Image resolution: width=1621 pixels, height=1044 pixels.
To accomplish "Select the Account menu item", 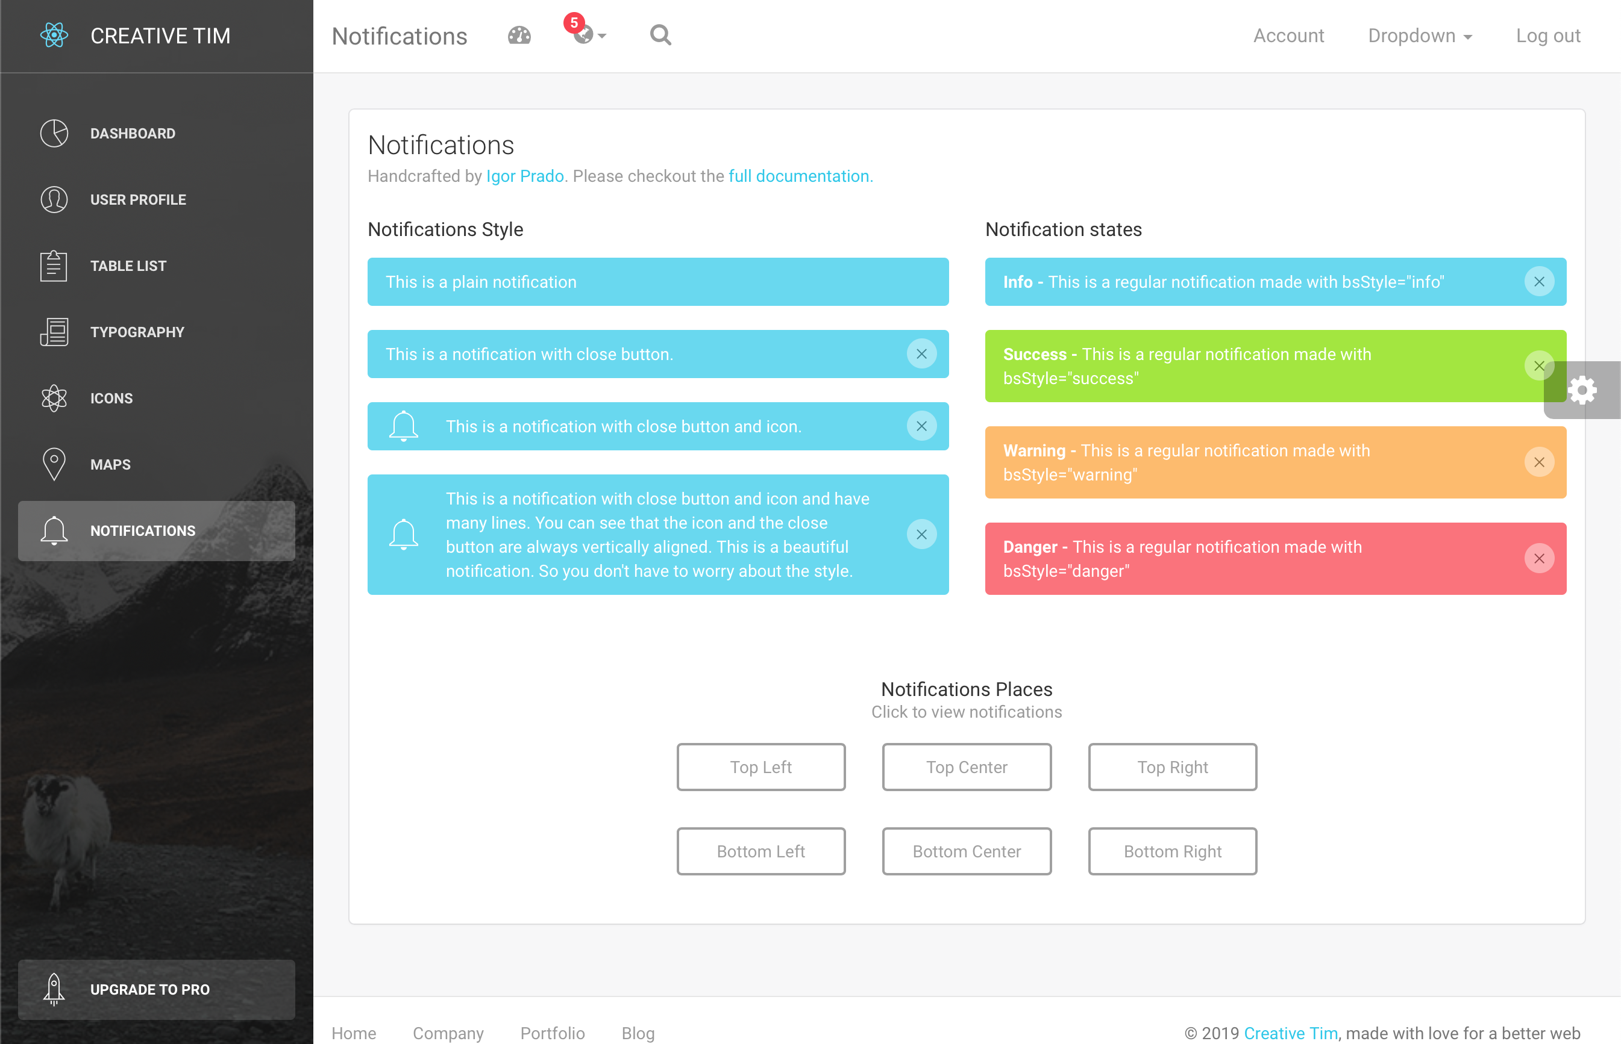I will tap(1288, 36).
